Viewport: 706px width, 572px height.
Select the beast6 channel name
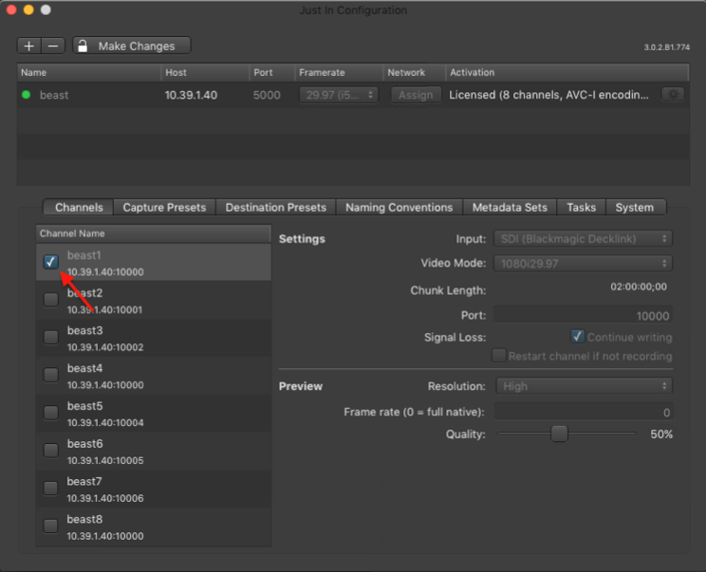[85, 444]
